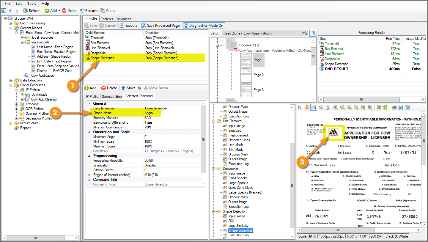The image size is (428, 242).
Task: Click Save Processed Page button
Action: pyautogui.click(x=160, y=26)
